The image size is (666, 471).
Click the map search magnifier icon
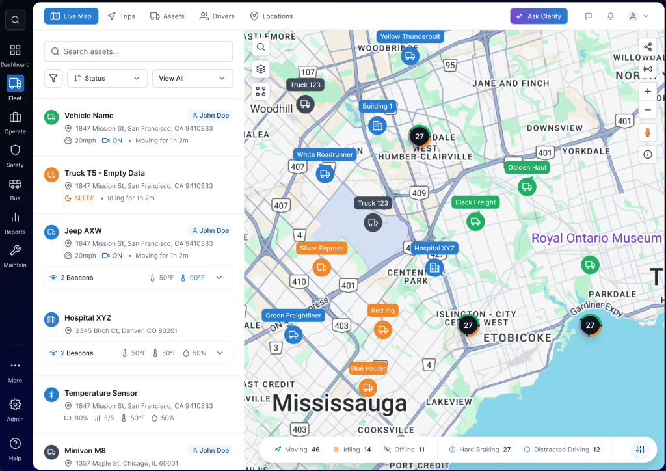point(261,47)
